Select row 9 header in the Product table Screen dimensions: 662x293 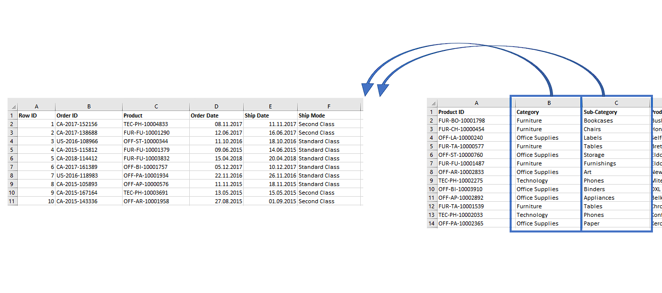[432, 180]
